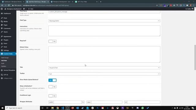Click into the Field Name input
Screen dimensions: 196x110
click(x=104, y=12)
